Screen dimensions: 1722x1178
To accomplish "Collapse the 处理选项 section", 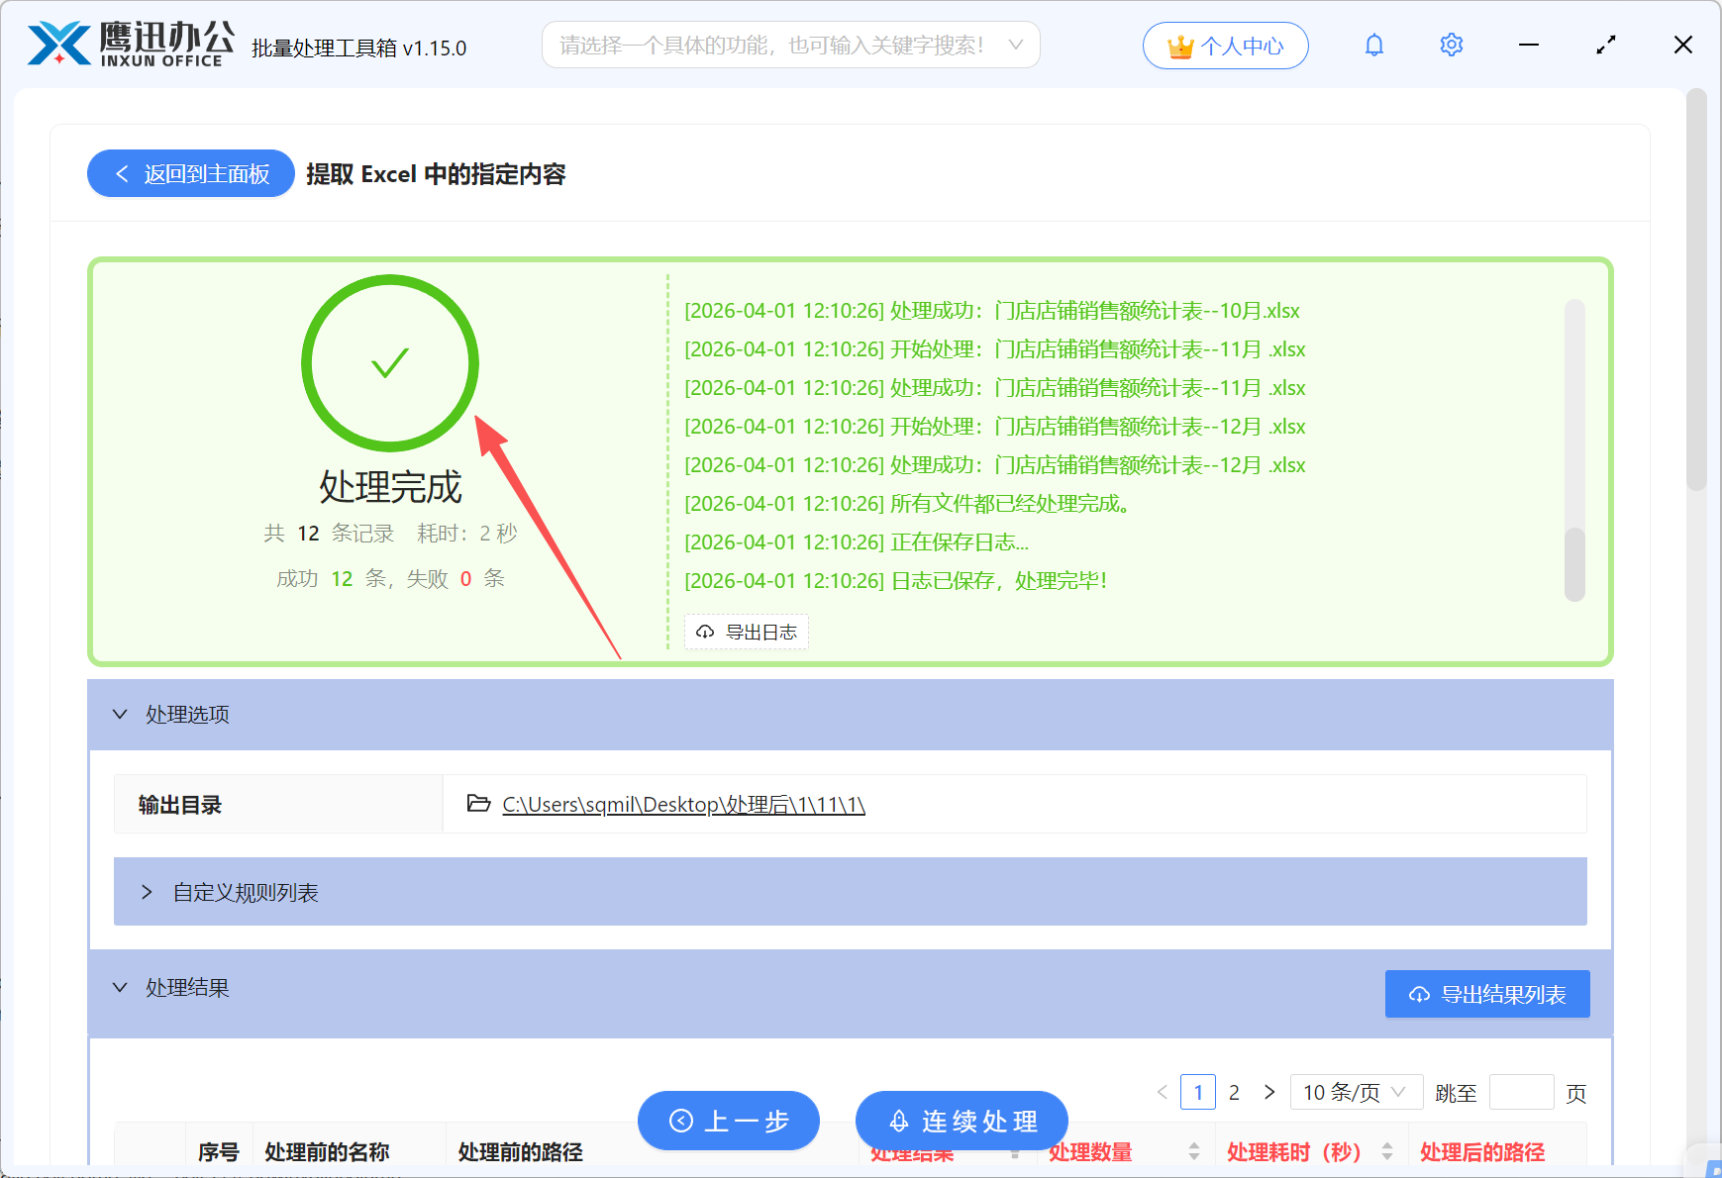I will (x=120, y=715).
